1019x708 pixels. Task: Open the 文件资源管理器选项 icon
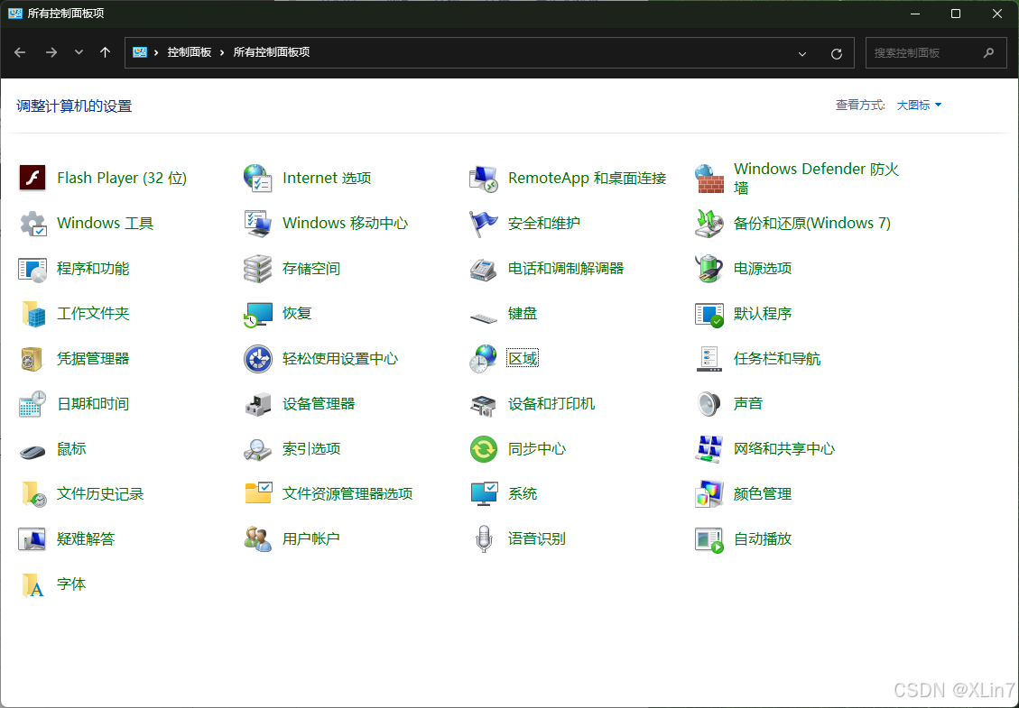258,493
